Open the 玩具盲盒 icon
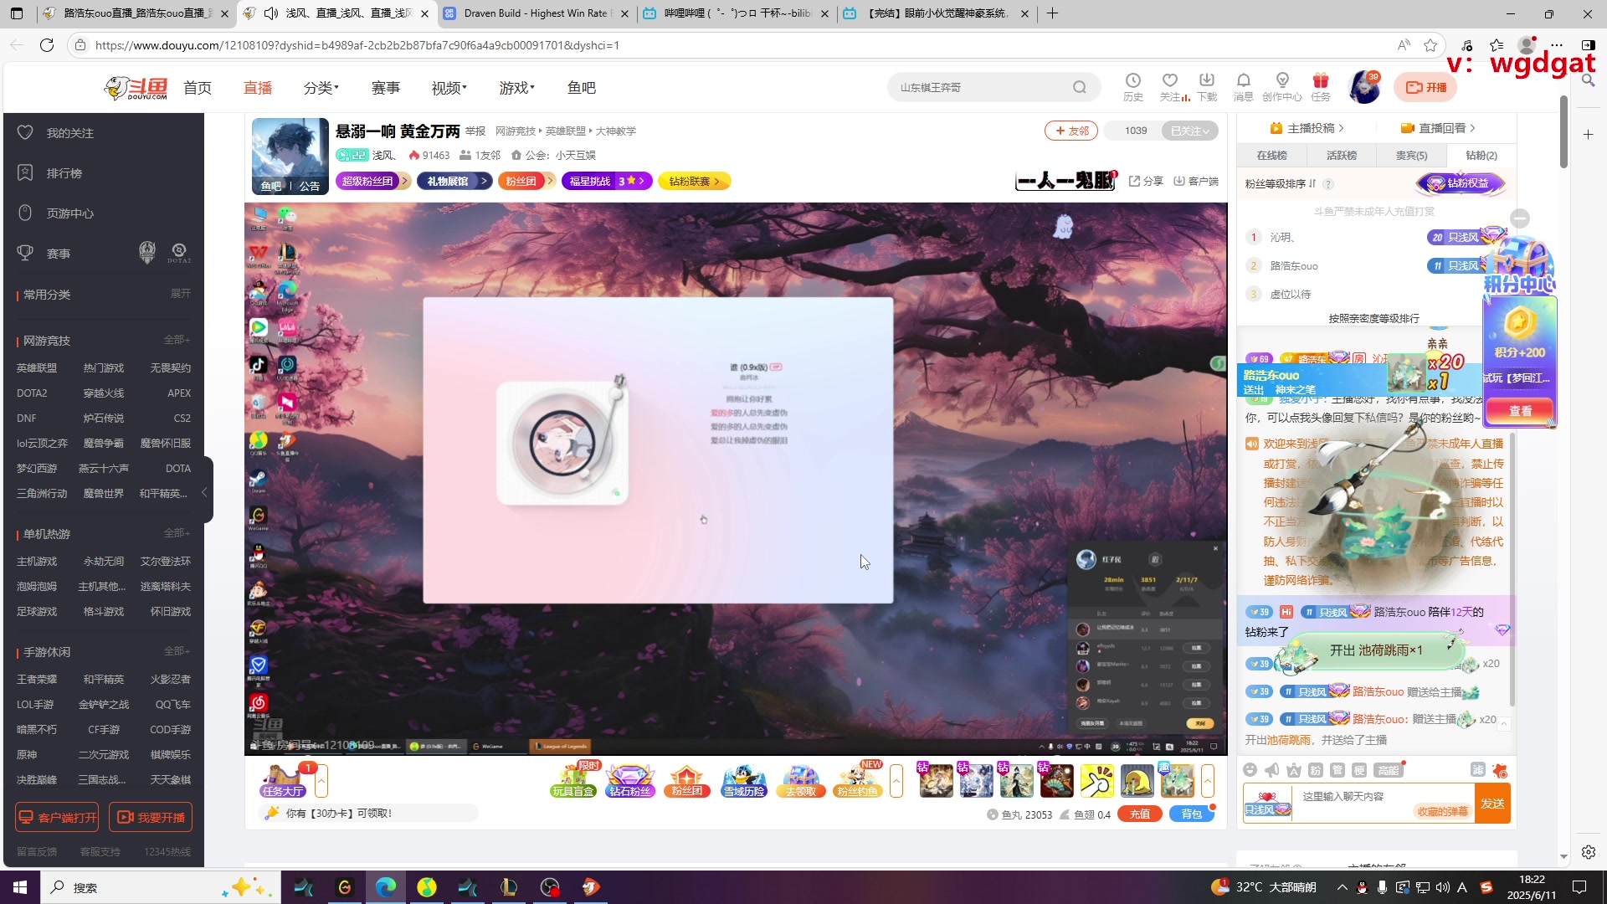1607x904 pixels. [573, 780]
